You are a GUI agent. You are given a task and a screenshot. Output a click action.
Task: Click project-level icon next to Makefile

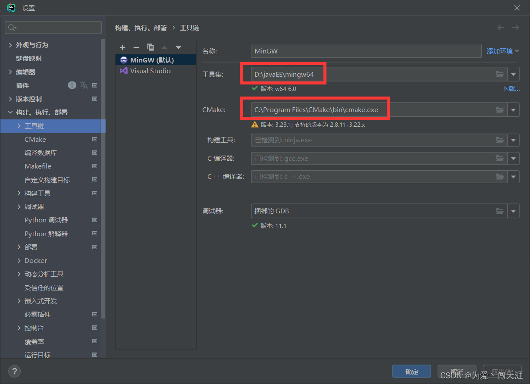(95, 166)
